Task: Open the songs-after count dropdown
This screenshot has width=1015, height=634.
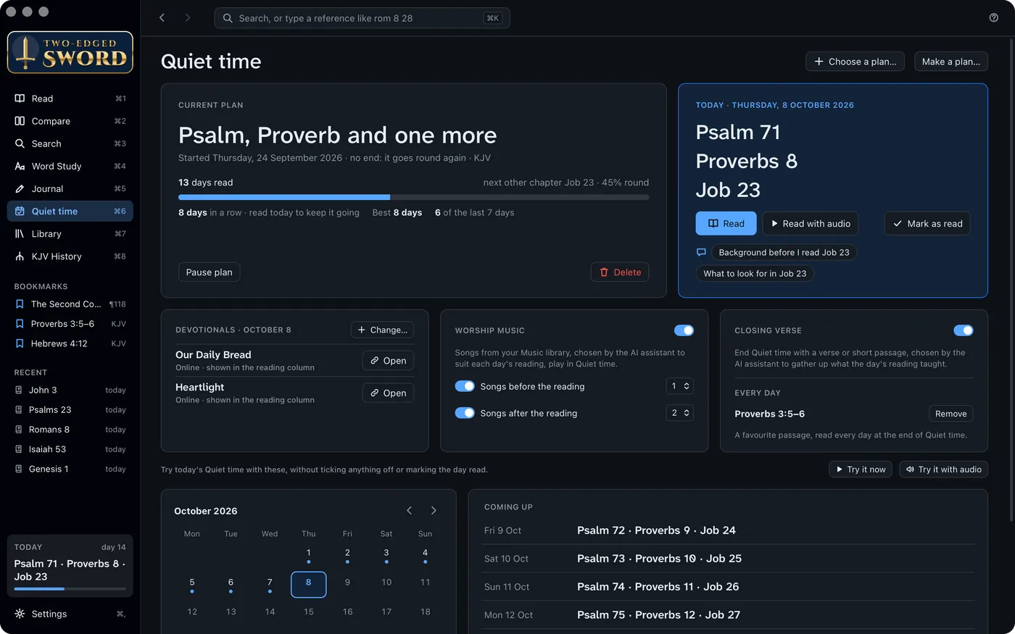Action: [x=680, y=413]
